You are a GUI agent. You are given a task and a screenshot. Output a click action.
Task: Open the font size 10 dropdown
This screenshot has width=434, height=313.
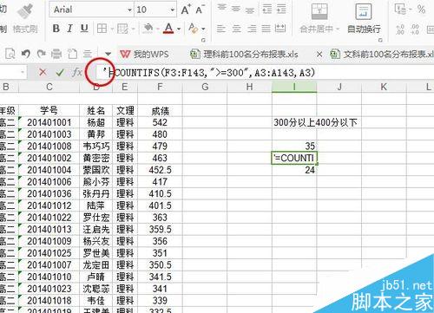click(x=173, y=10)
